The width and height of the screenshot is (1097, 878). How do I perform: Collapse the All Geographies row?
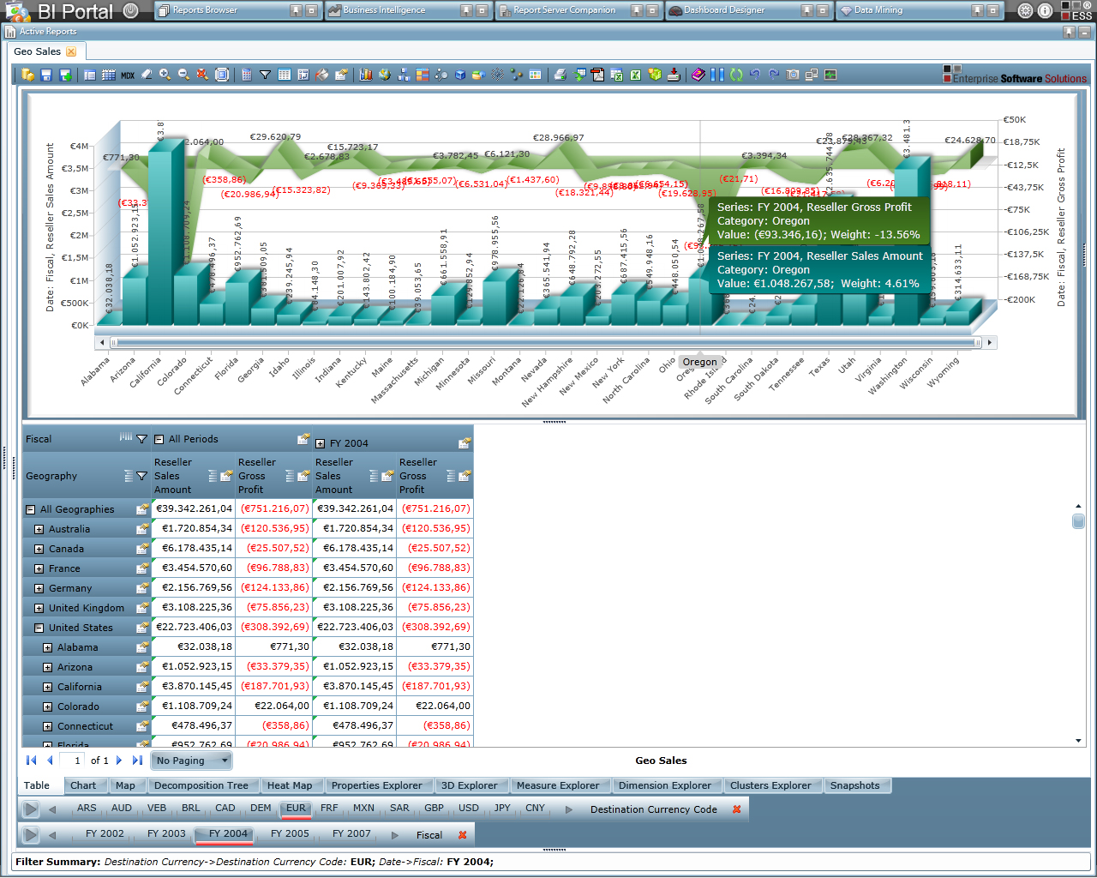[30, 509]
